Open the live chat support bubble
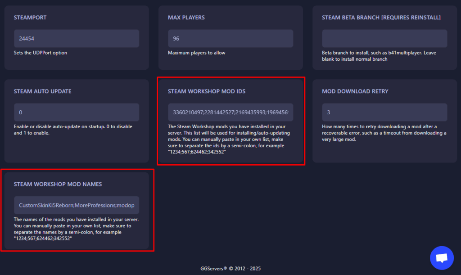 tap(442, 258)
